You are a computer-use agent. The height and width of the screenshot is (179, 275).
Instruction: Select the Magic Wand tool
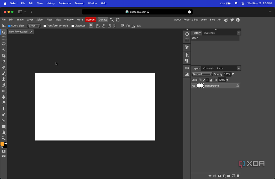(4, 50)
